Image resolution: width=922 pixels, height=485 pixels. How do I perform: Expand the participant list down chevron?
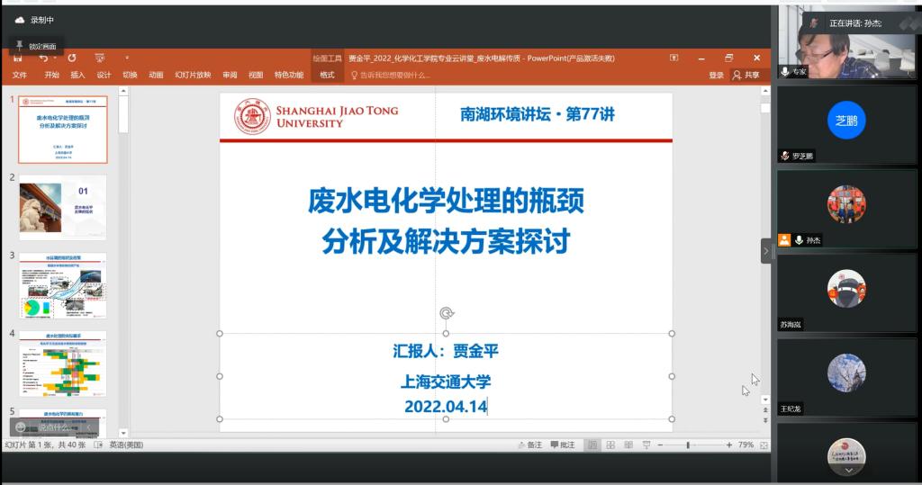point(847,469)
